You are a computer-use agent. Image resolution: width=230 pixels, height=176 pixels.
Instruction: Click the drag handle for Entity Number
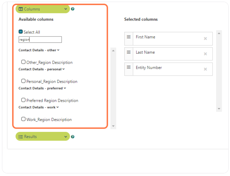tap(129, 67)
